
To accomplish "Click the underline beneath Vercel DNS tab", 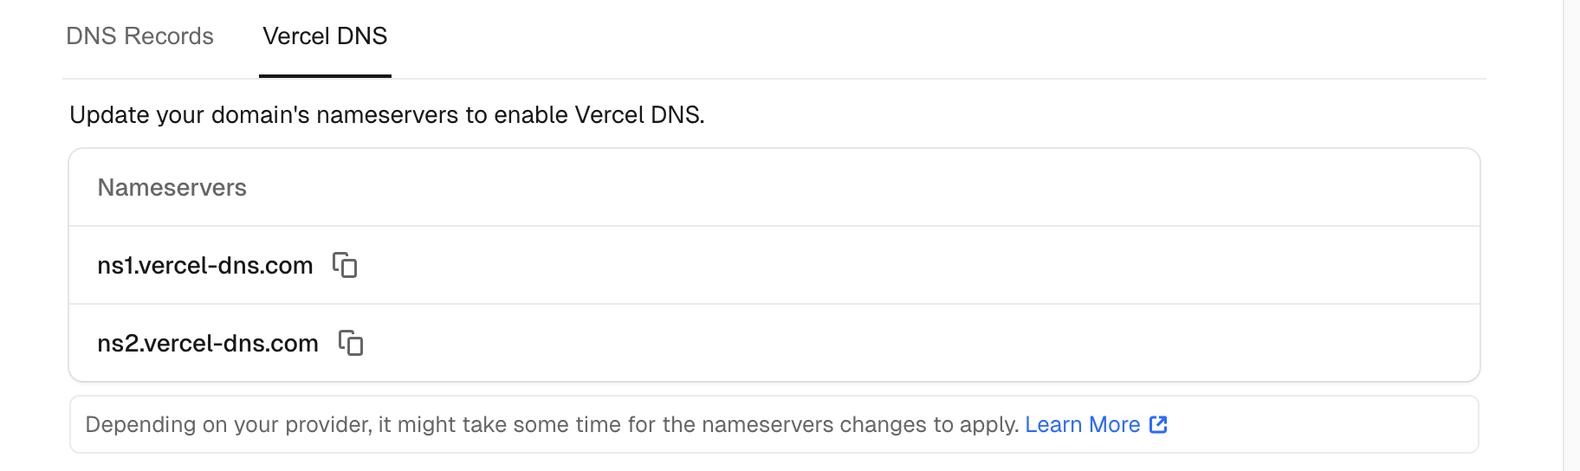I will pos(325,75).
